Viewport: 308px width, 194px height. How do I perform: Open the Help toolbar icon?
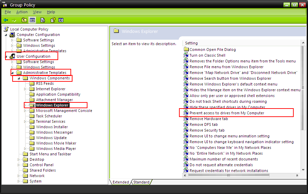53,20
